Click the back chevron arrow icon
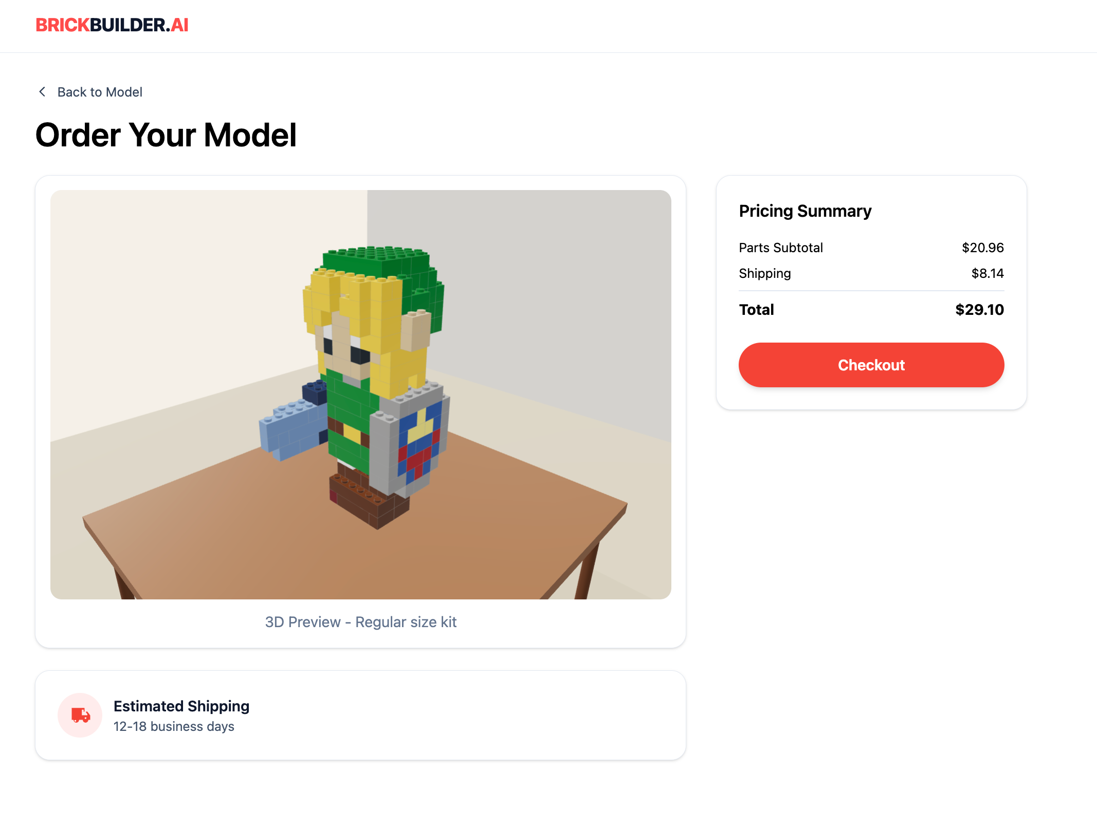 coord(43,91)
